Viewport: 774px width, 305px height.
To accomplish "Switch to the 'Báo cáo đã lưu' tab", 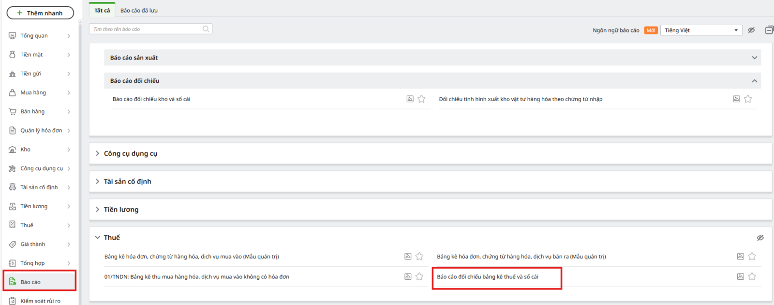I will click(139, 10).
